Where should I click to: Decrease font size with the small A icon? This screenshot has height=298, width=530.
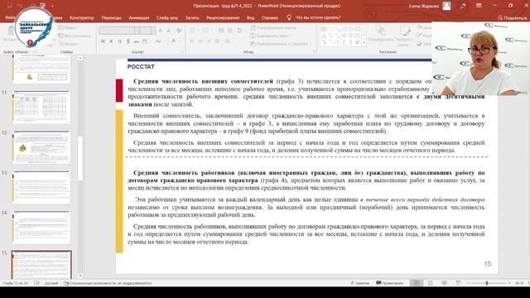tap(169, 31)
